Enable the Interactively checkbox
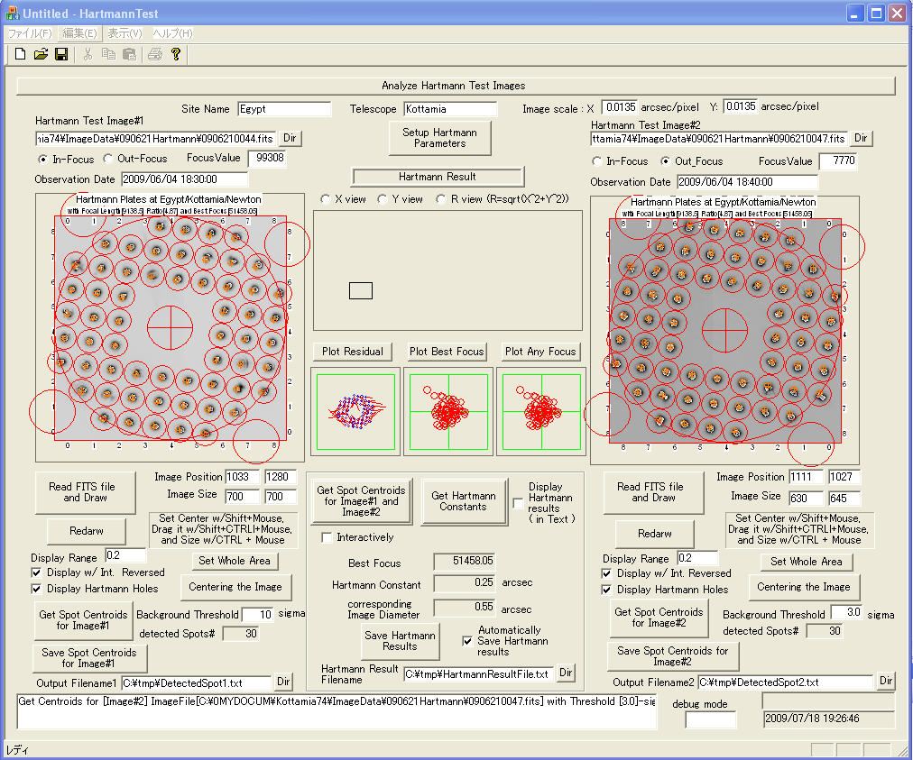 coord(327,538)
